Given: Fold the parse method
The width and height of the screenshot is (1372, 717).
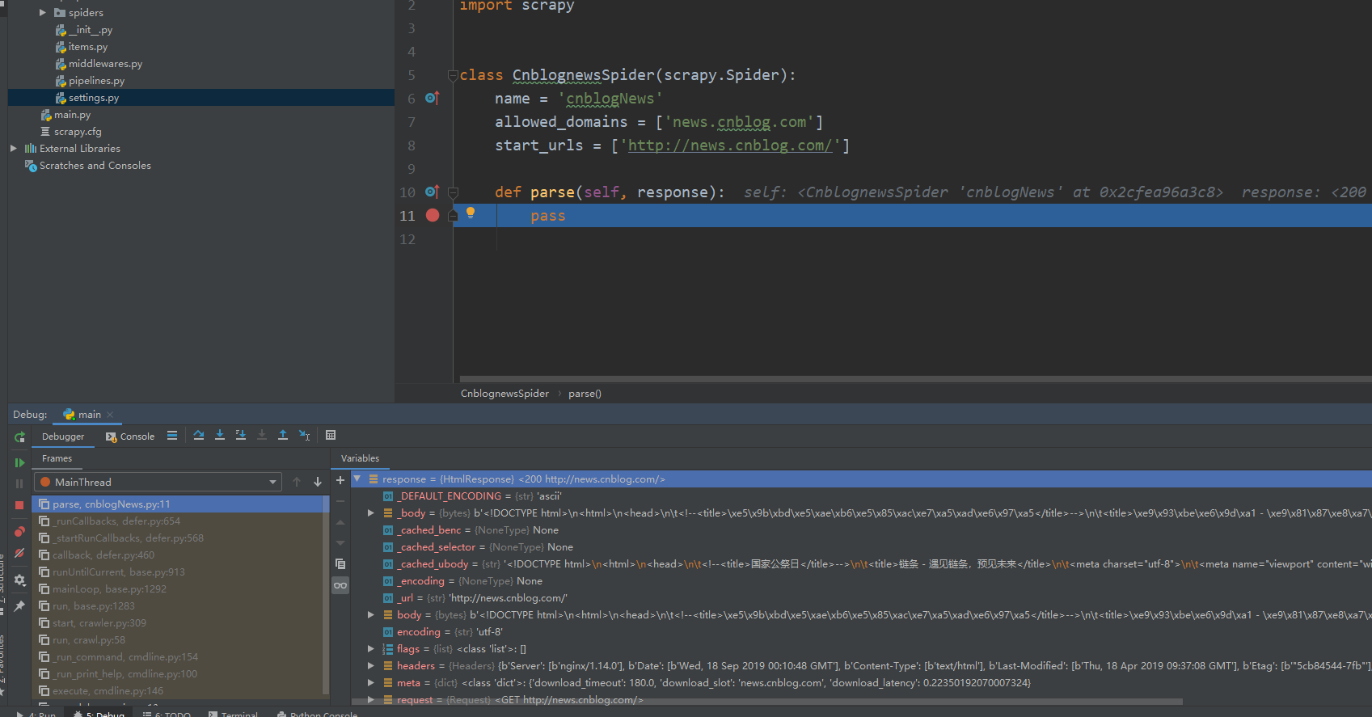Looking at the screenshot, I should (454, 192).
